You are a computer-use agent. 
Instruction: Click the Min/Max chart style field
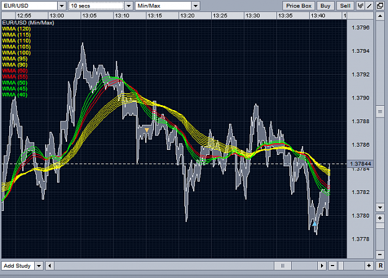pos(163,6)
